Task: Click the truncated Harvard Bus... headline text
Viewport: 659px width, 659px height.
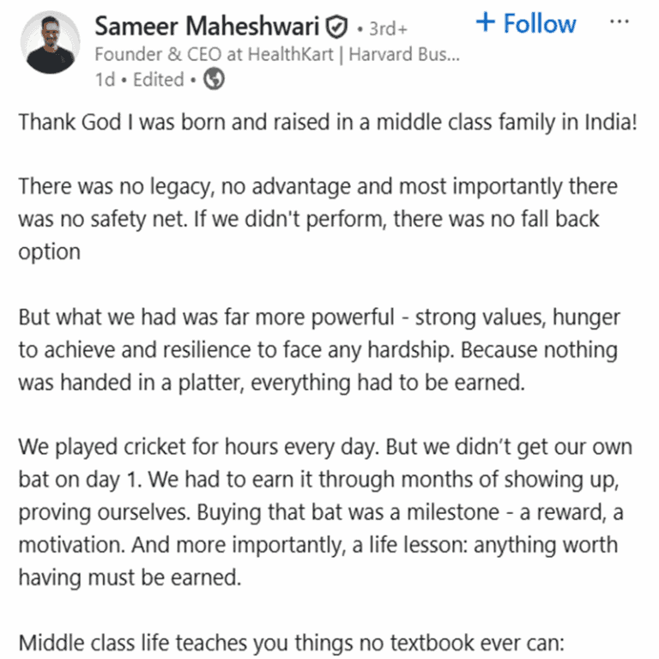Action: click(404, 54)
